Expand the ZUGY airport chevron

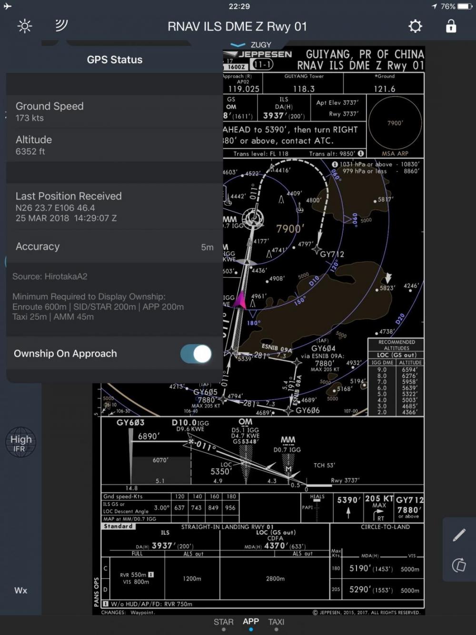click(238, 45)
